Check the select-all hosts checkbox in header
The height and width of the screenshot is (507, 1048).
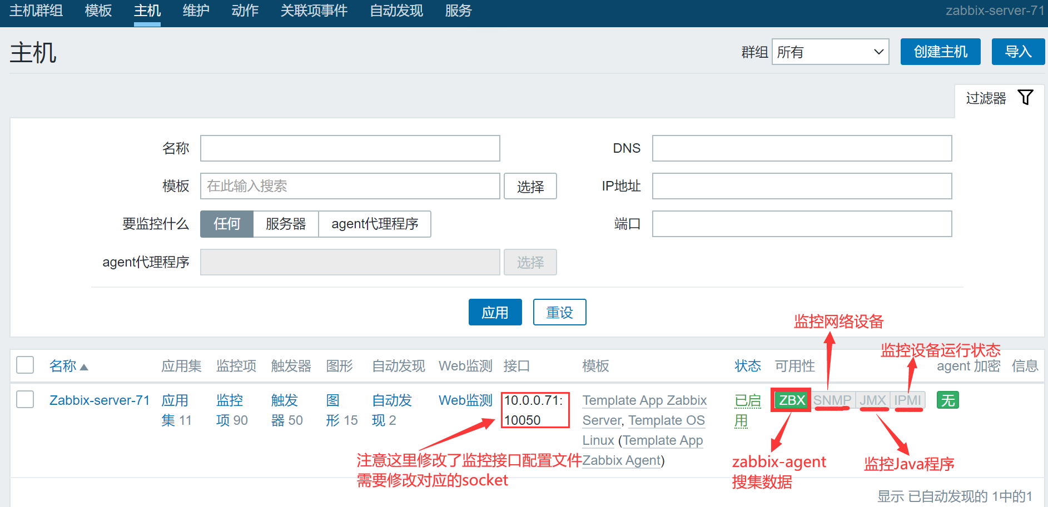[x=25, y=365]
